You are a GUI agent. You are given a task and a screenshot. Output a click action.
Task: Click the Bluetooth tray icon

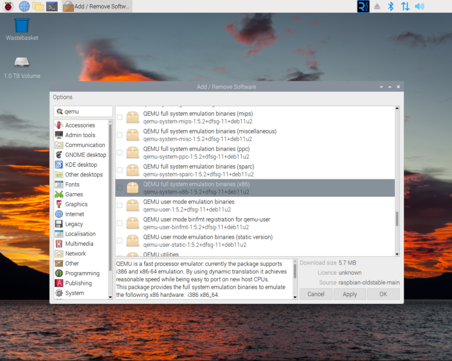click(x=390, y=6)
